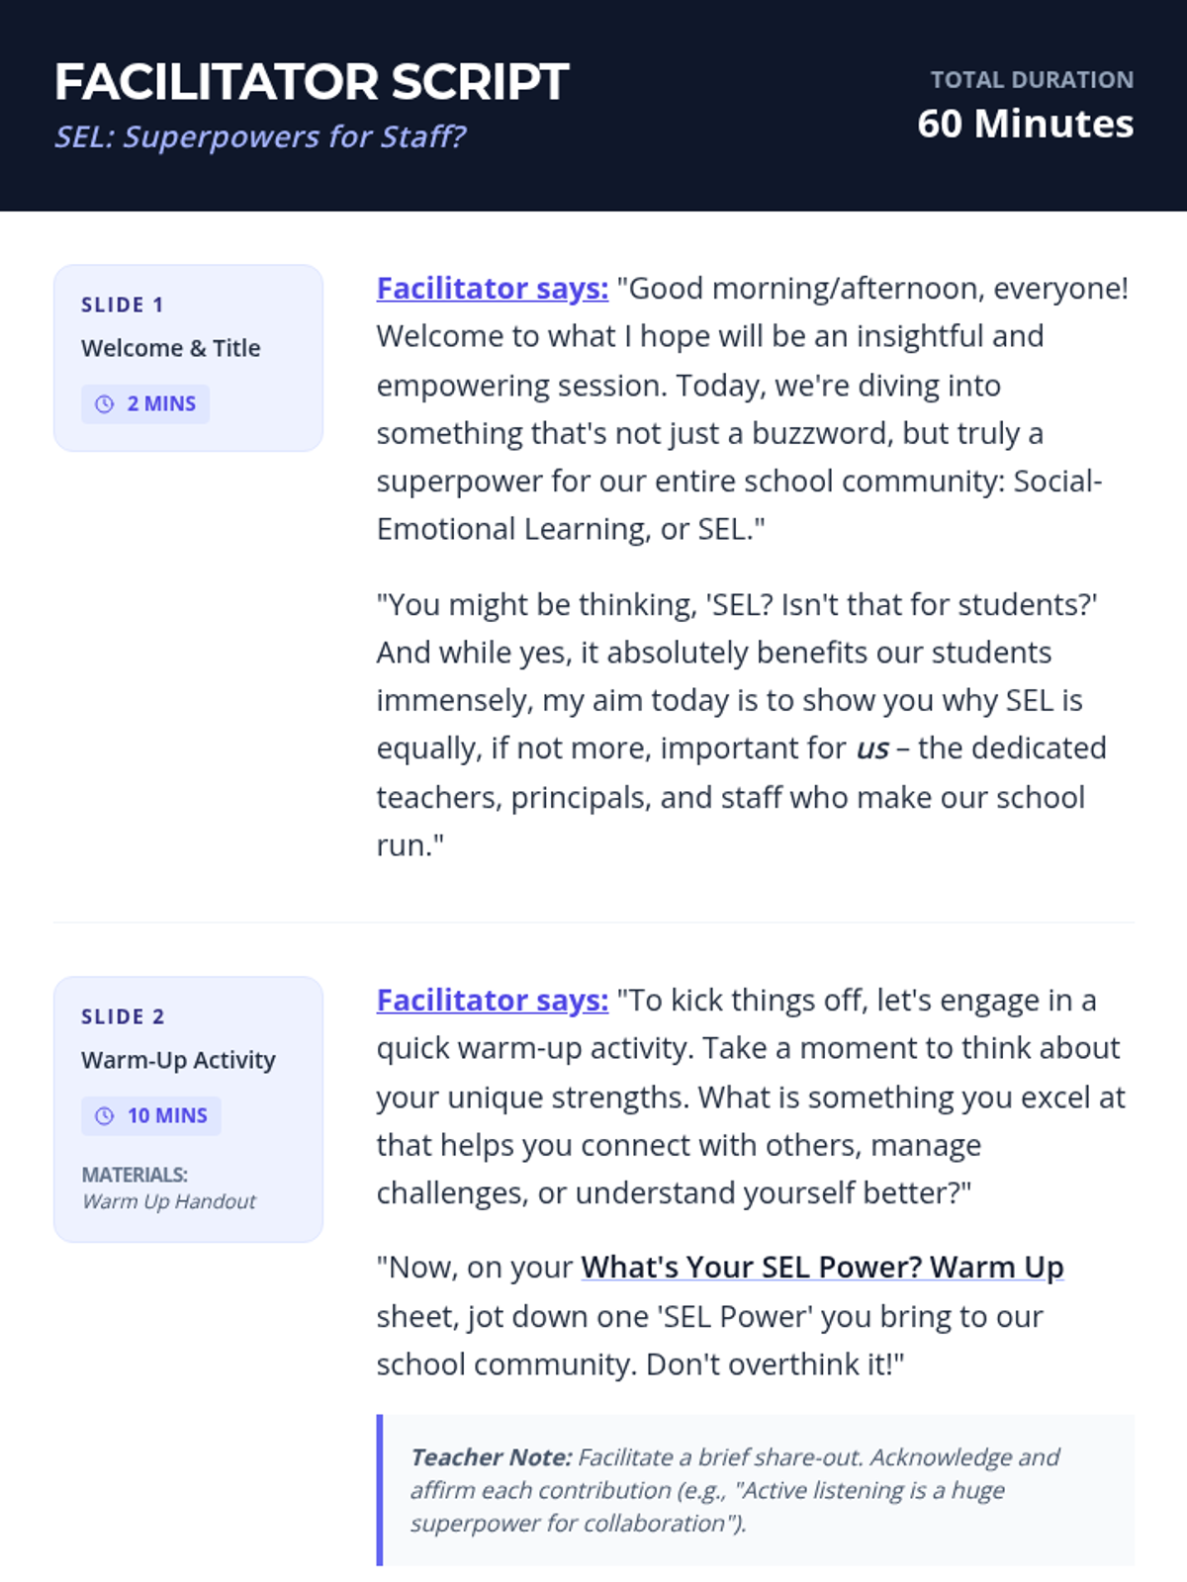Screen dimensions: 1187x1582
Task: Click the FACILITATOR SCRIPT heading
Action: [312, 82]
